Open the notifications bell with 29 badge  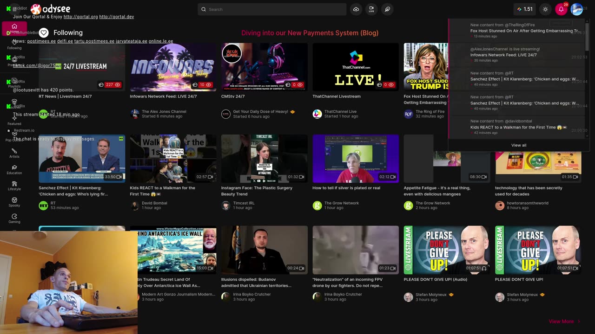point(561,9)
